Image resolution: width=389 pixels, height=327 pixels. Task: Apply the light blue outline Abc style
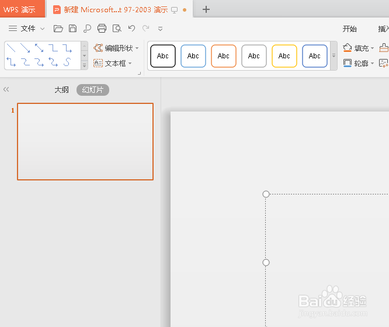(193, 56)
